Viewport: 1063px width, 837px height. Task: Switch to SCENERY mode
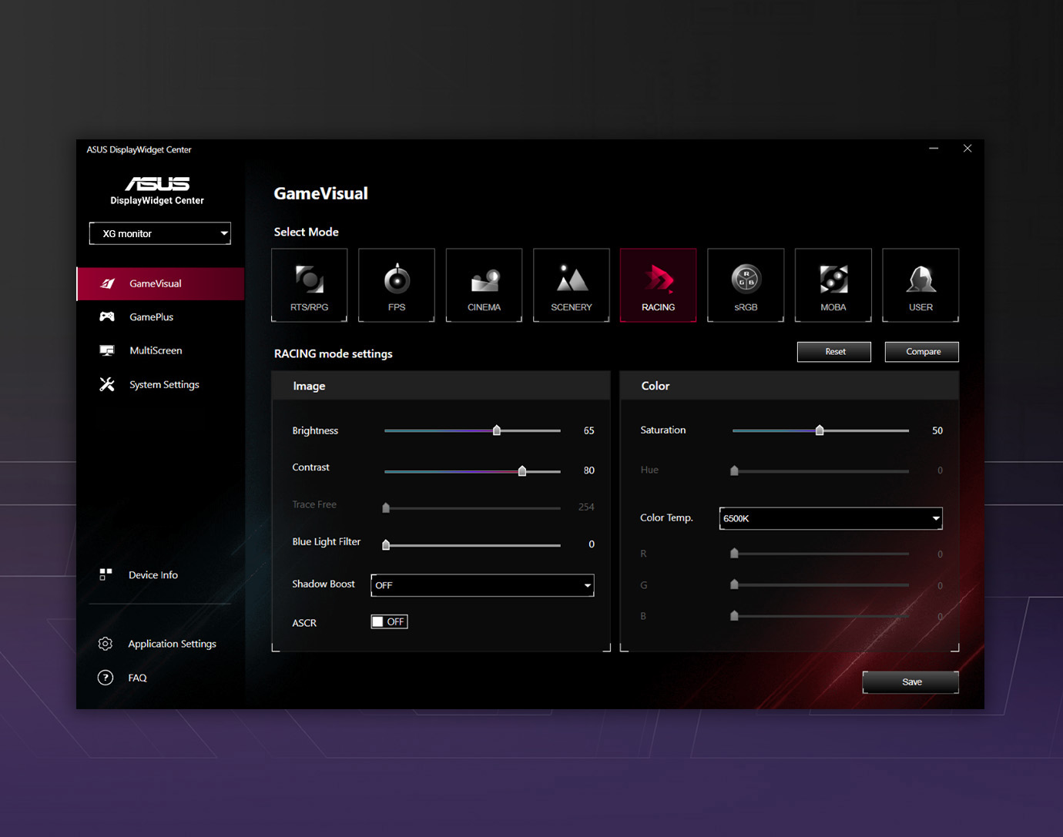[x=571, y=285]
